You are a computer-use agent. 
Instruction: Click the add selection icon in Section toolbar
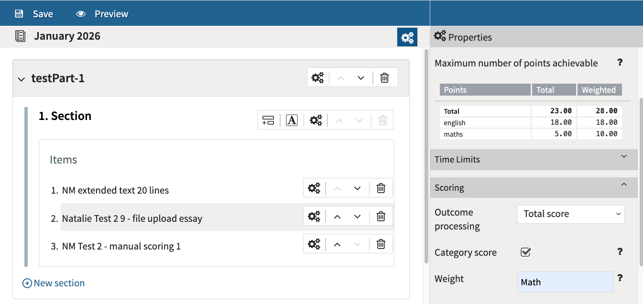click(x=268, y=120)
